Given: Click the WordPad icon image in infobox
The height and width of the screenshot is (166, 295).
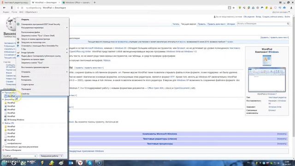Looking at the screenshot, I should pyautogui.click(x=267, y=60).
